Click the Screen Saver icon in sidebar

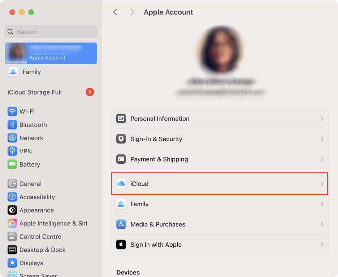point(12,274)
